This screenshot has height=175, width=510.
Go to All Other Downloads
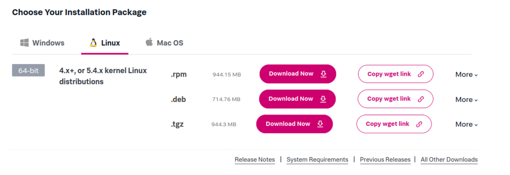coord(449,159)
